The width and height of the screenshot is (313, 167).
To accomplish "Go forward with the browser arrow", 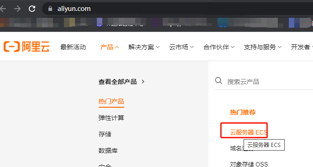I will [17, 9].
